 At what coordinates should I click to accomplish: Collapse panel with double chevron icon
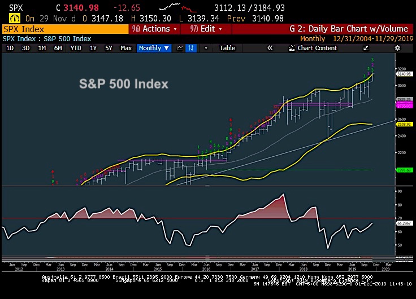coord(270,48)
